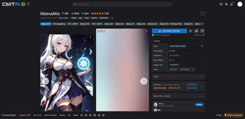This screenshot has height=119, width=245.
Task: Switch to V11 - CKPT version
Action: pos(73,24)
